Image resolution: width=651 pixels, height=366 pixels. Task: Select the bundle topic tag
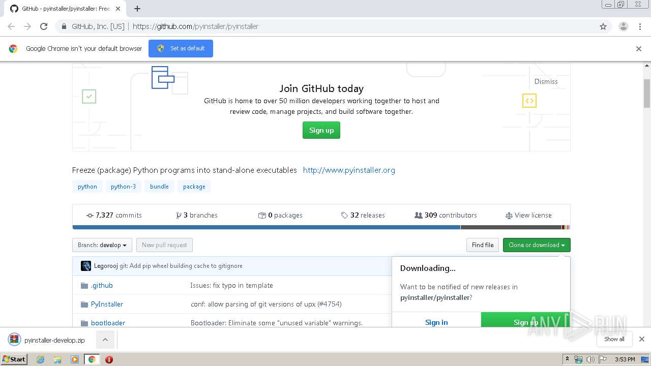click(159, 187)
